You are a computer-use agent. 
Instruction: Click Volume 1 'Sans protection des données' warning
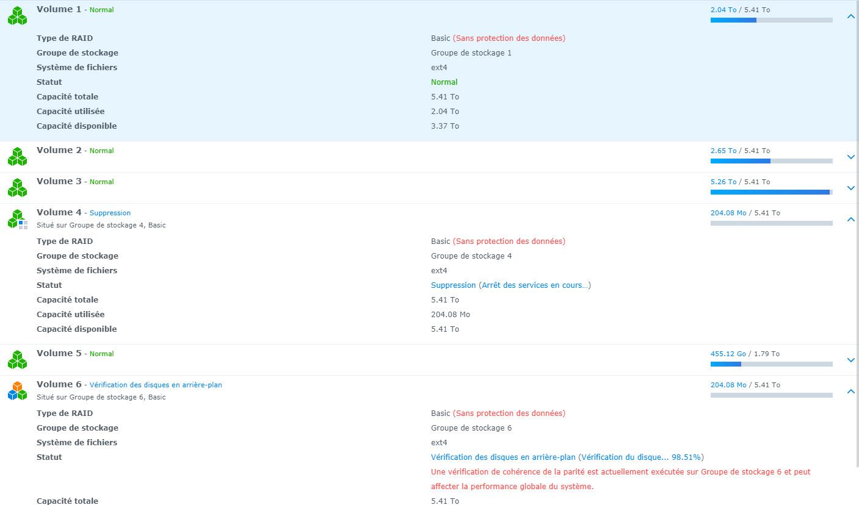point(509,38)
